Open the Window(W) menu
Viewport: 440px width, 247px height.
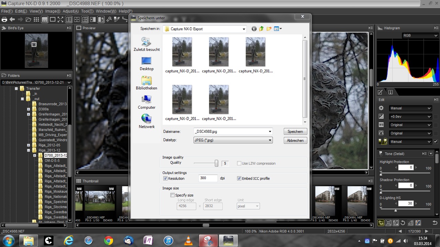[x=106, y=11]
